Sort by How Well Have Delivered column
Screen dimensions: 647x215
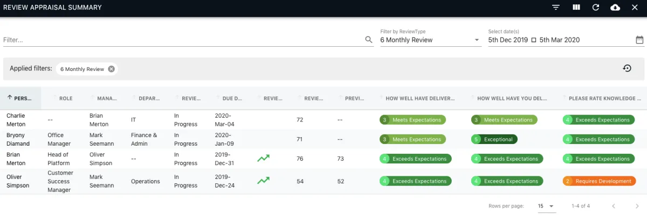point(420,98)
